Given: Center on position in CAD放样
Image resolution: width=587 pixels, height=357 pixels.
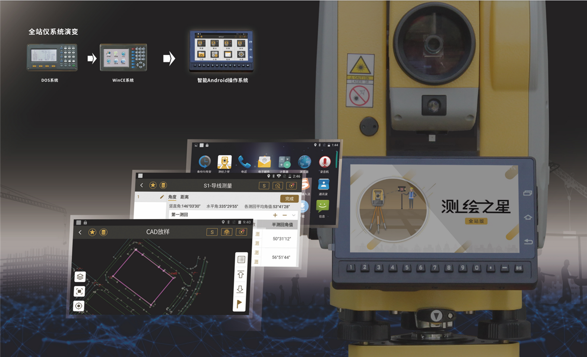Looking at the screenshot, I should pos(79,306).
